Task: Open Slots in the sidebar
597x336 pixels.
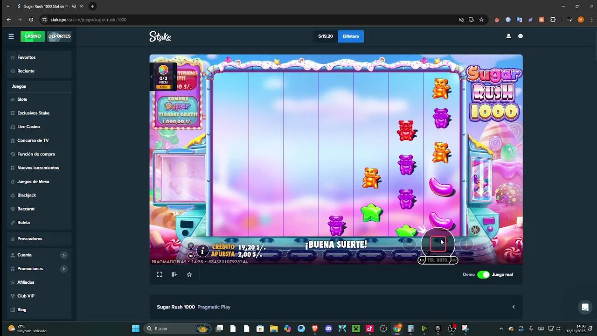Action: point(40,99)
